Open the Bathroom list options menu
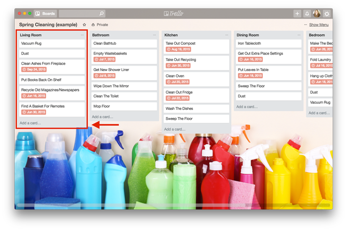 155,35
